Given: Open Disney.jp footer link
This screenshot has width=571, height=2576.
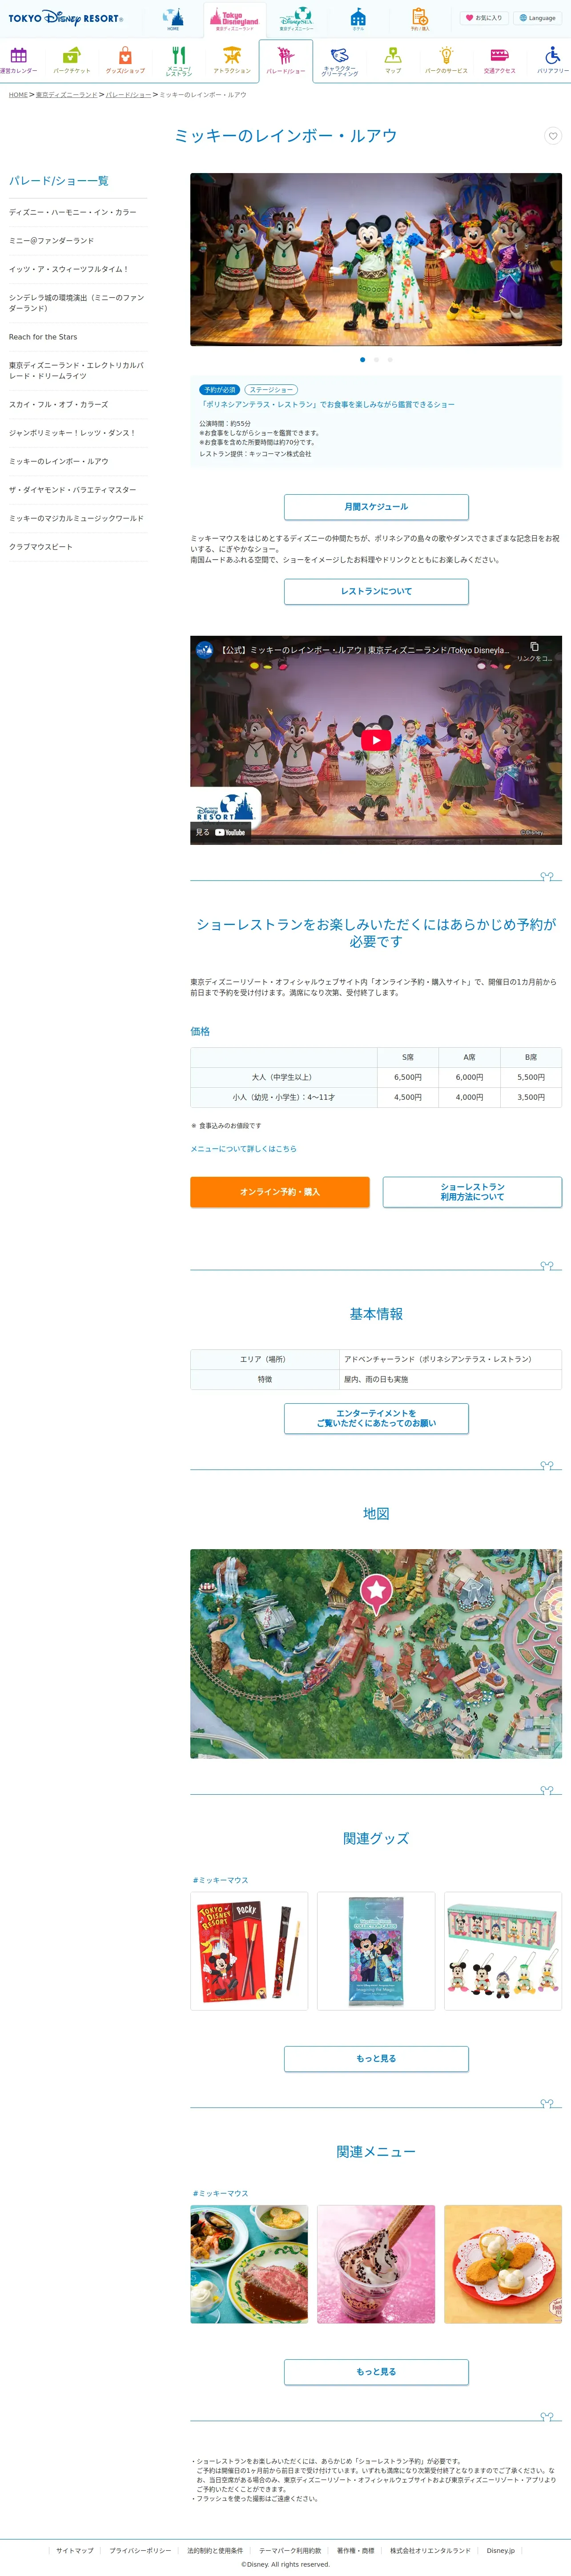Looking at the screenshot, I should click(501, 2551).
